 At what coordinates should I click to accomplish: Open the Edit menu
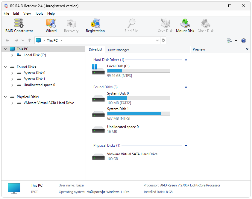[x=16, y=13]
